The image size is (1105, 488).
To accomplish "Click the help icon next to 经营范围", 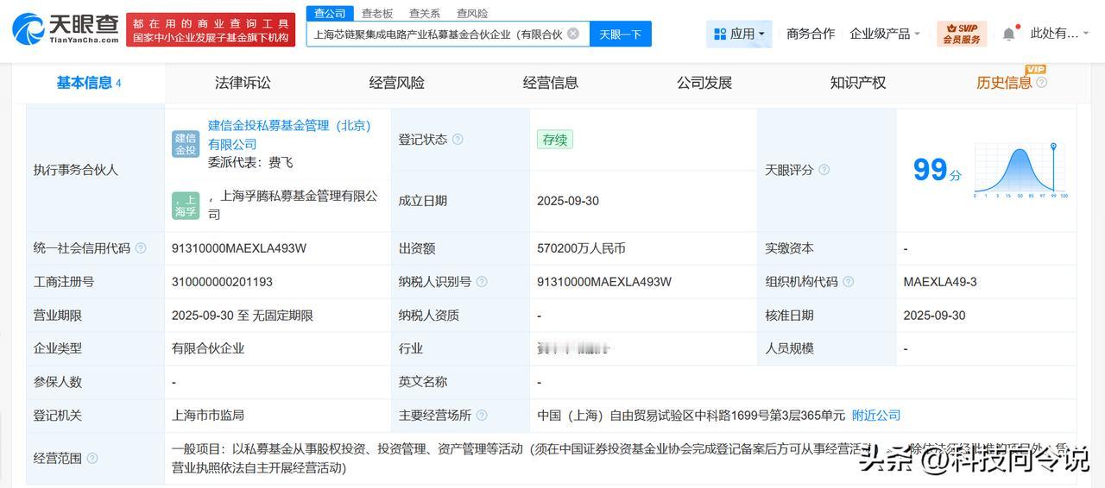I will tap(92, 459).
